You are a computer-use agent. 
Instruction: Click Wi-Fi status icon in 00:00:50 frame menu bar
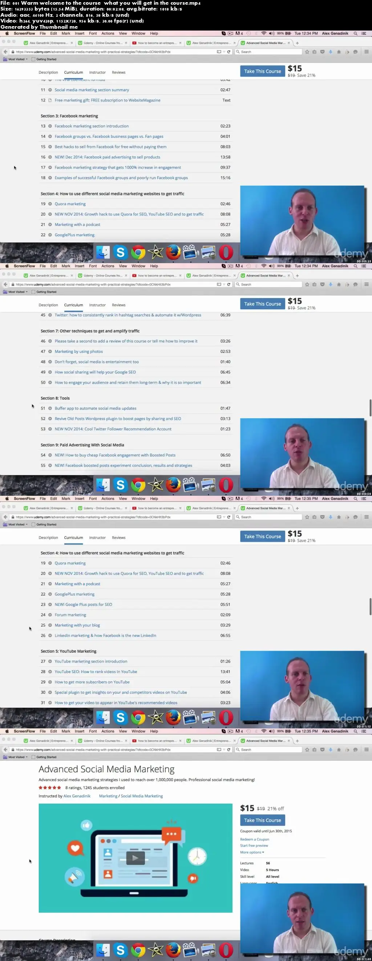click(264, 266)
